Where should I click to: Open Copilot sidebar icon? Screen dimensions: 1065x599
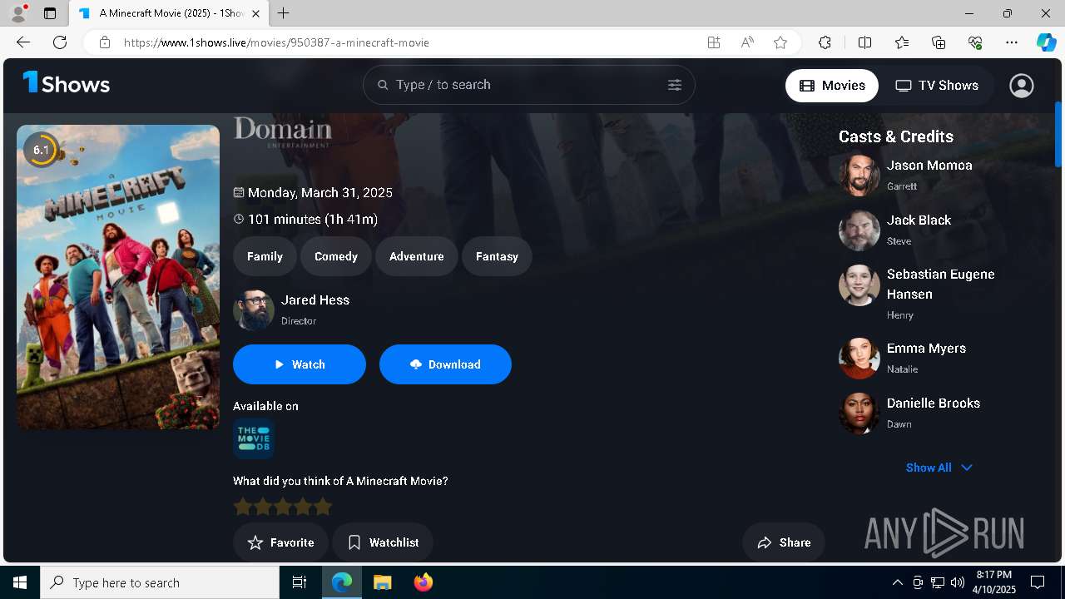(x=1046, y=42)
